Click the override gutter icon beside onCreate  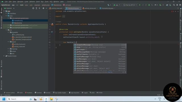[52, 32]
